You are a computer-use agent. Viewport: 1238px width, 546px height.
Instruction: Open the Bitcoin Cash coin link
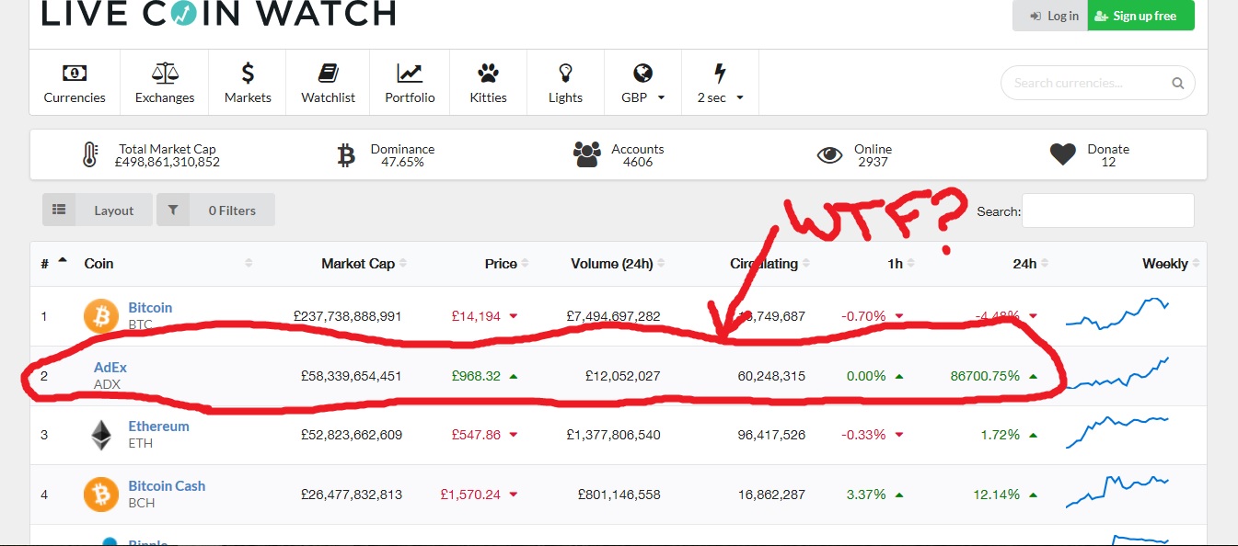click(x=167, y=486)
